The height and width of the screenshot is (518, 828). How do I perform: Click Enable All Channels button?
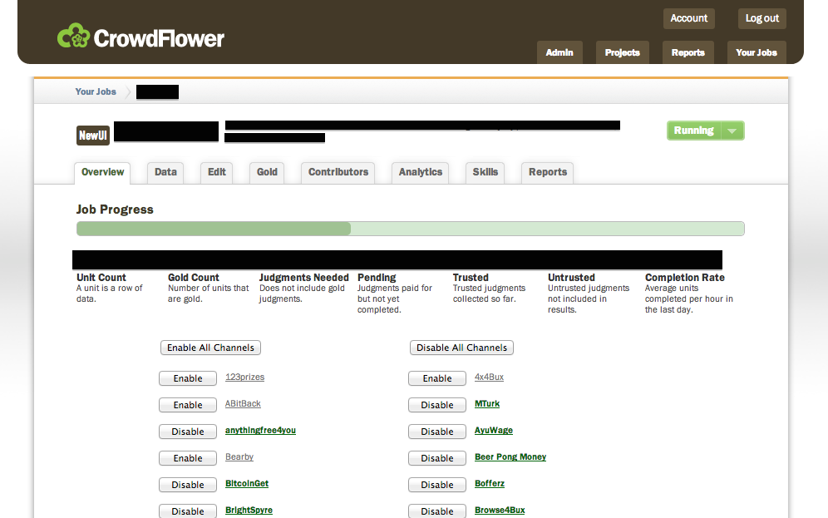pos(210,348)
